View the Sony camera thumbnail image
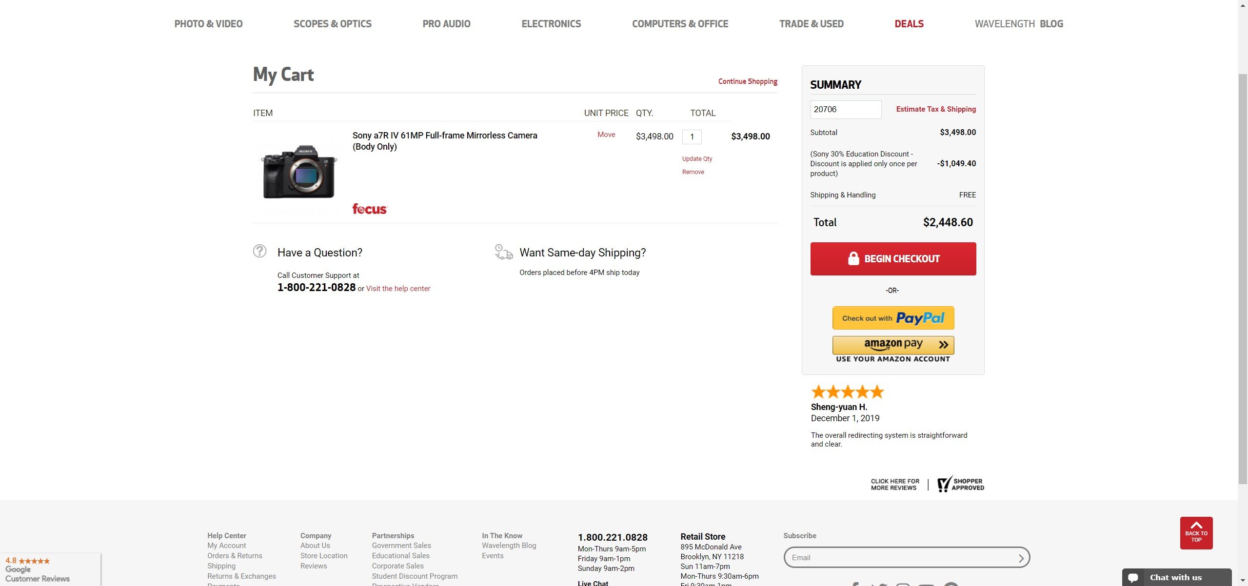Viewport: 1248px width, 586px height. (x=299, y=172)
